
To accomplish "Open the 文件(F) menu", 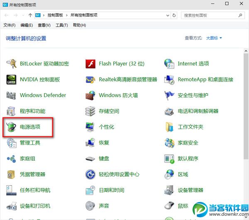I will point(10,25).
